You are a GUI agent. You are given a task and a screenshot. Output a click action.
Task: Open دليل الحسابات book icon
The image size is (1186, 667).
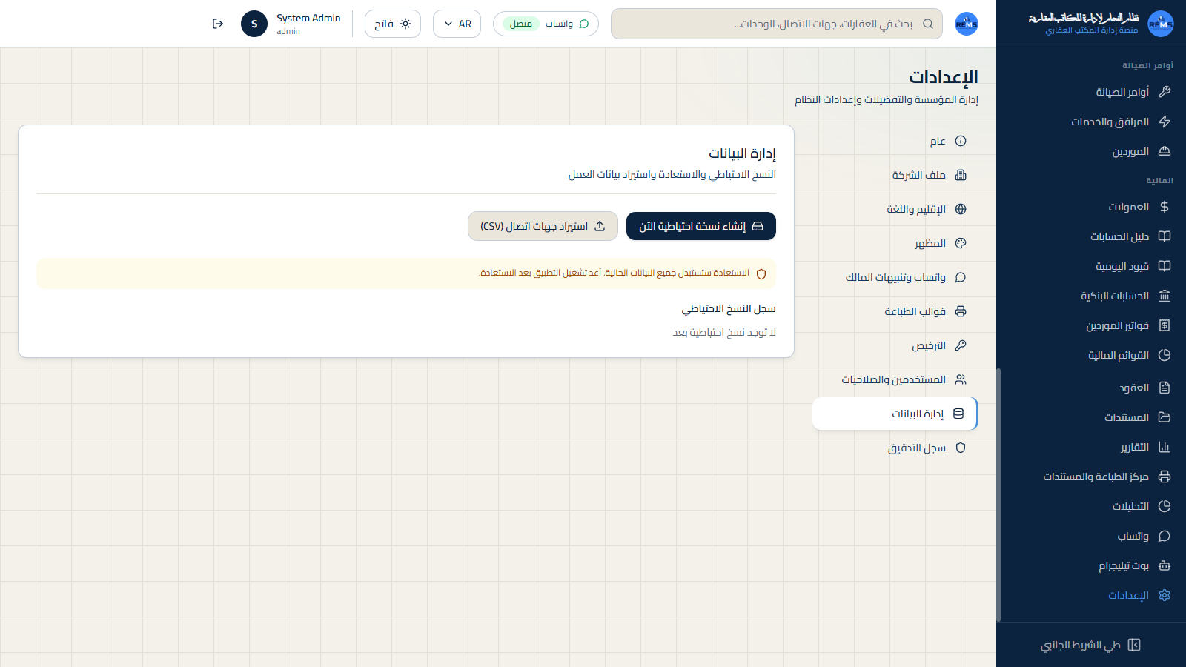[x=1165, y=236]
